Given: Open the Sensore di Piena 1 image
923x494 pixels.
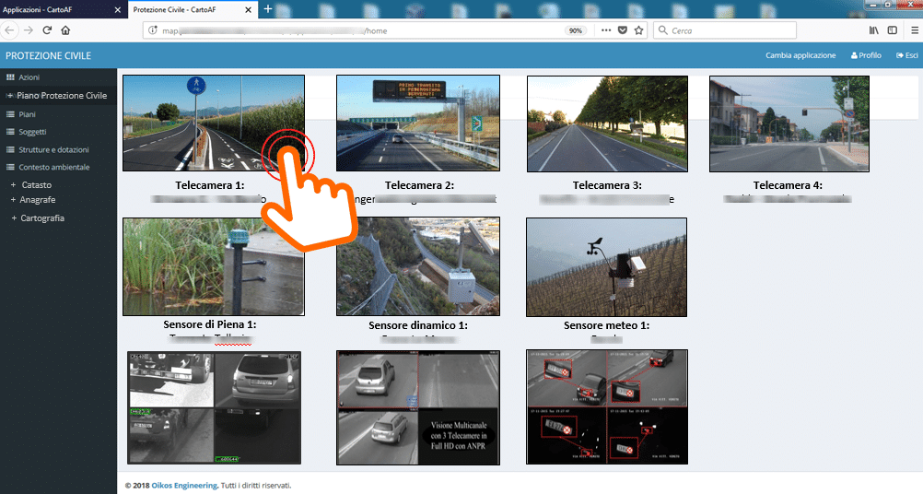Looking at the screenshot, I should (214, 266).
